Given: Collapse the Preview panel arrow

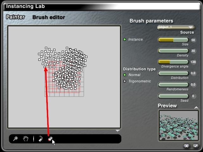Looking at the screenshot, I should tap(196, 107).
